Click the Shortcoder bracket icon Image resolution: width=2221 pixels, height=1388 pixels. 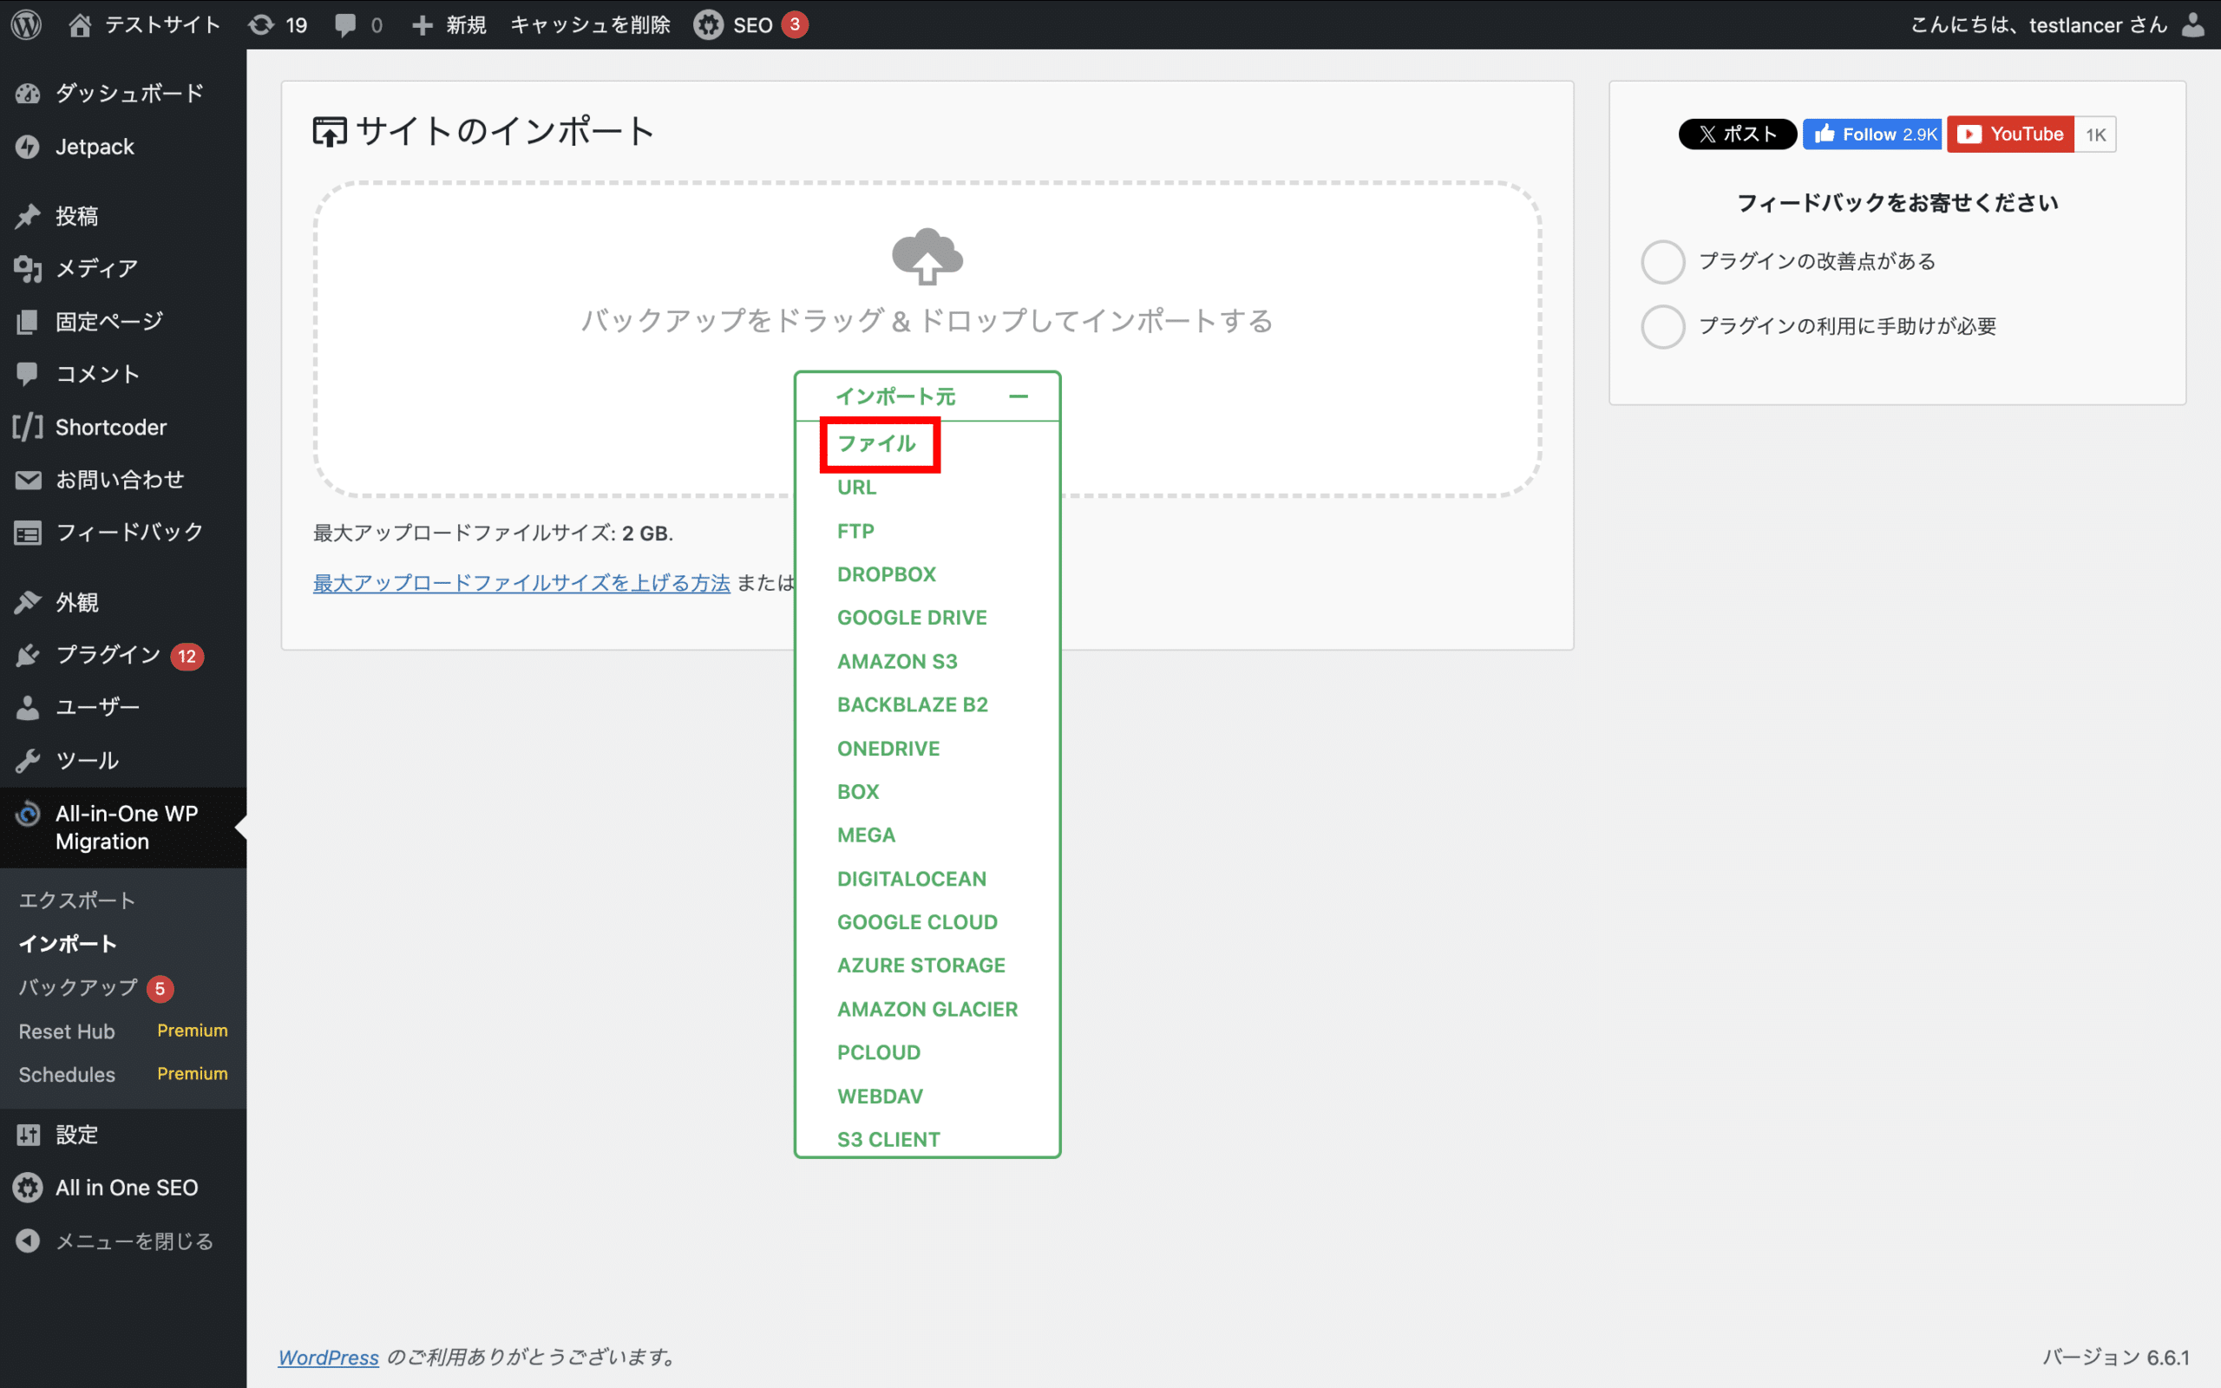[28, 427]
